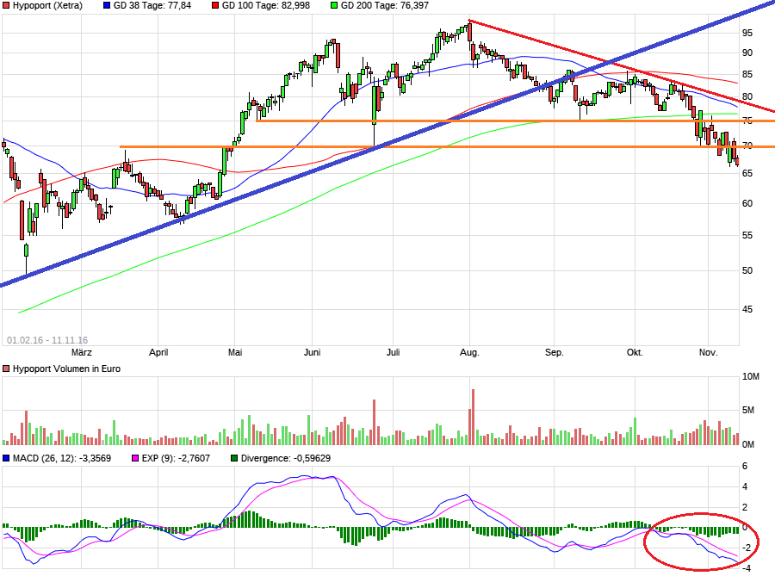Click the volume axis label 10M
Viewport: 775px width, 576px height.
click(750, 377)
